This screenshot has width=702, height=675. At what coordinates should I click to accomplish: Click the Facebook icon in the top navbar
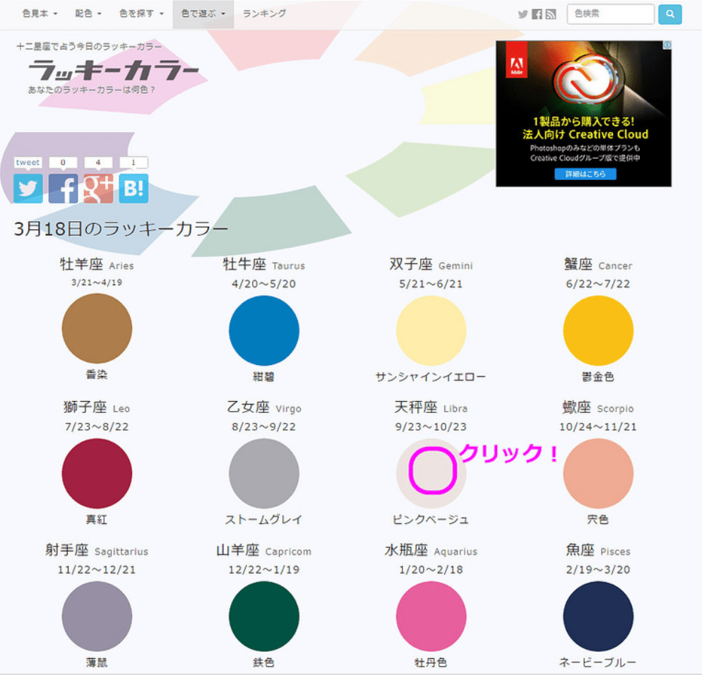[537, 14]
